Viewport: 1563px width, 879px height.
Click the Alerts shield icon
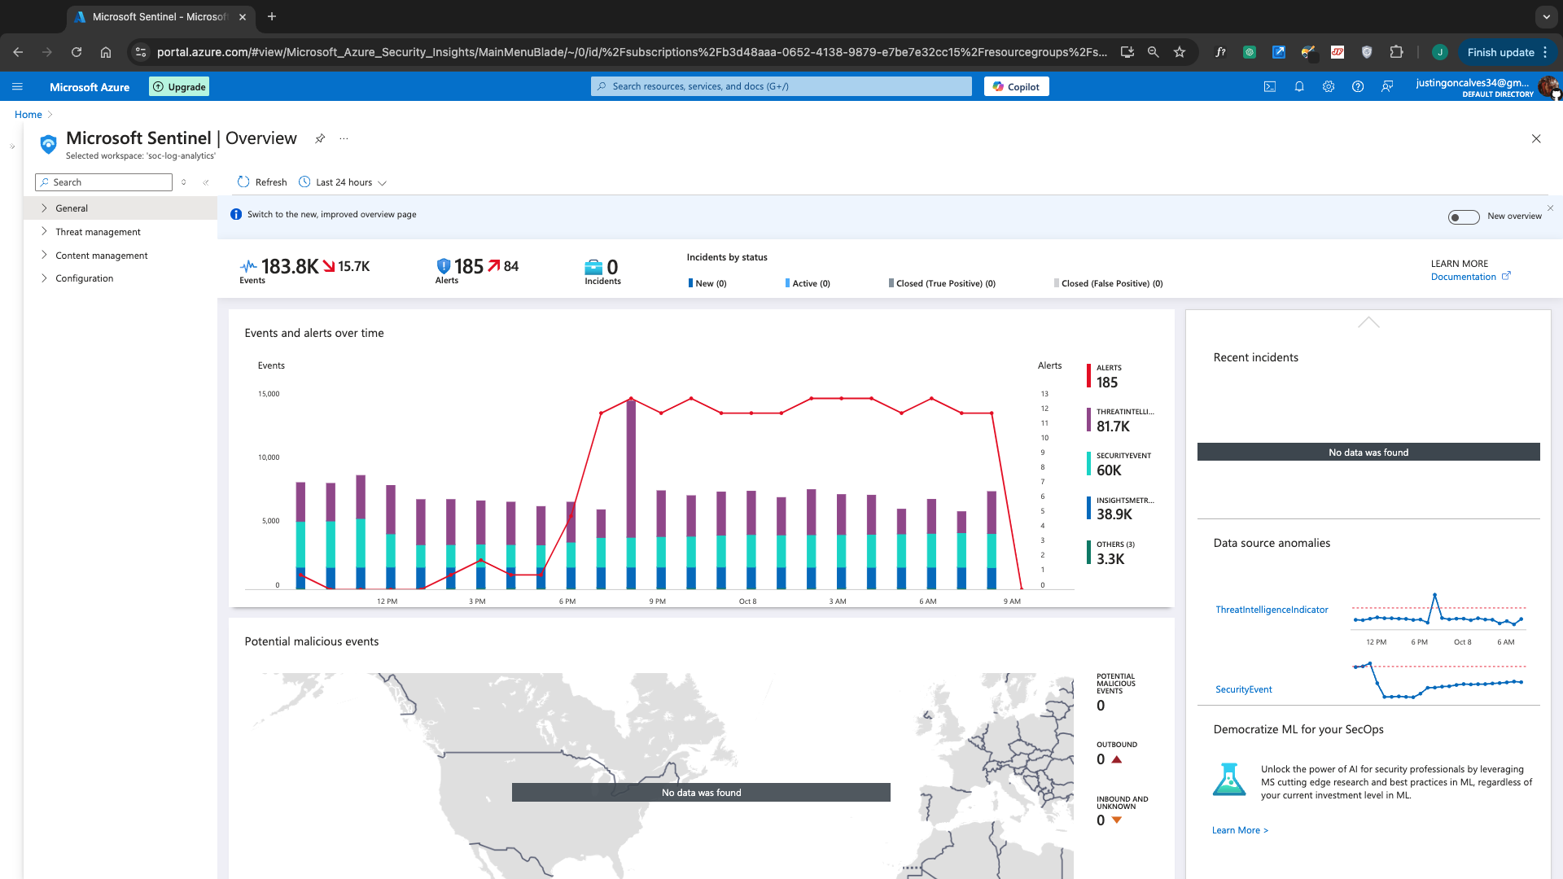point(444,265)
